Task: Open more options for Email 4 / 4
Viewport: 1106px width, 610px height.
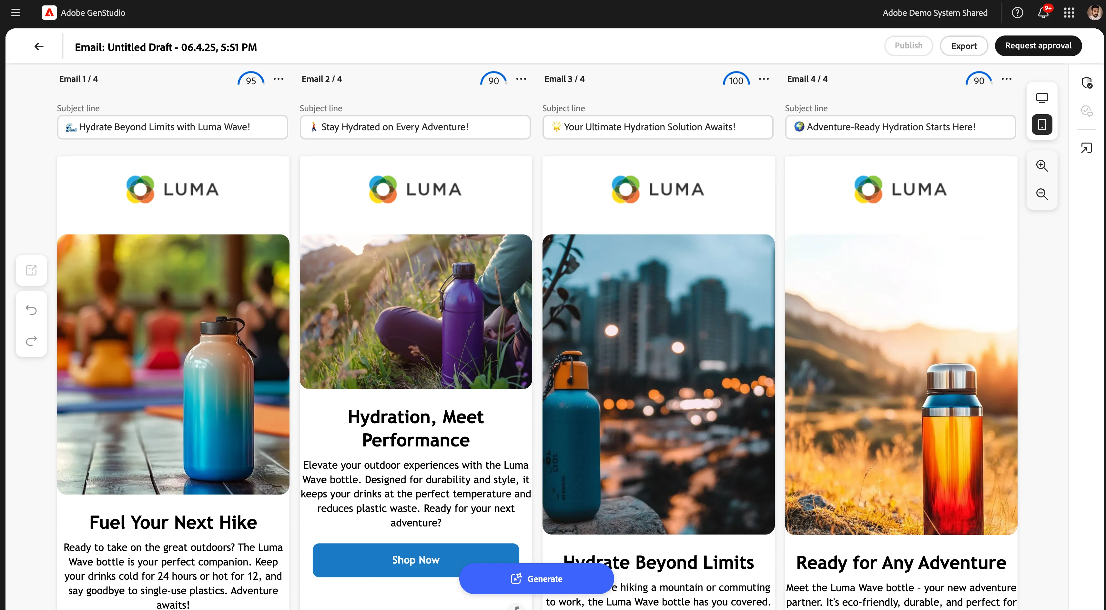Action: pyautogui.click(x=1006, y=79)
